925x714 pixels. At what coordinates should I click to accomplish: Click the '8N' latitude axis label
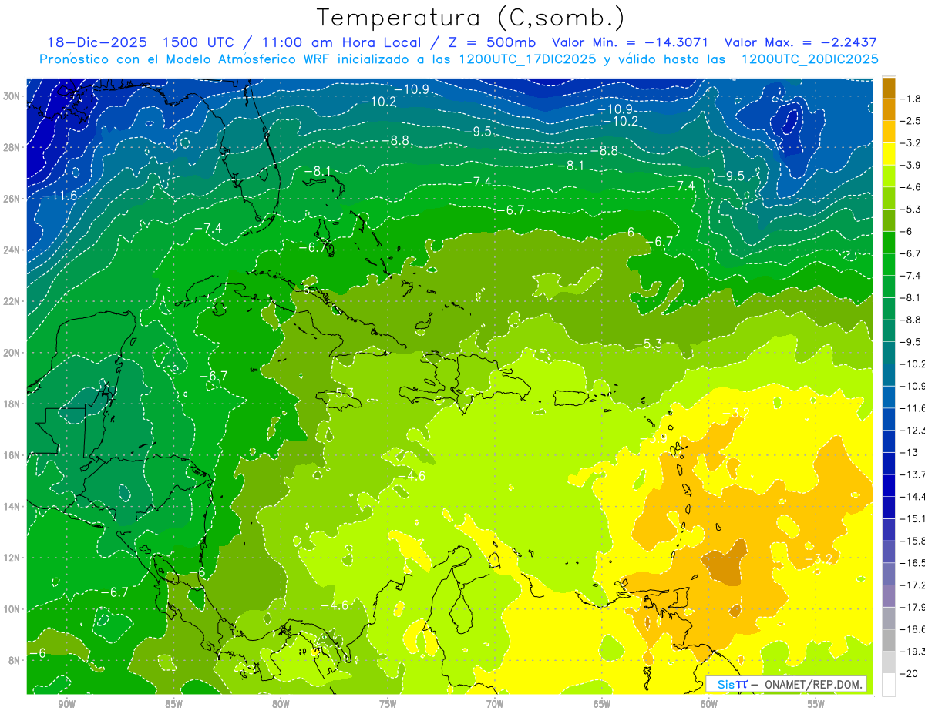(15, 661)
